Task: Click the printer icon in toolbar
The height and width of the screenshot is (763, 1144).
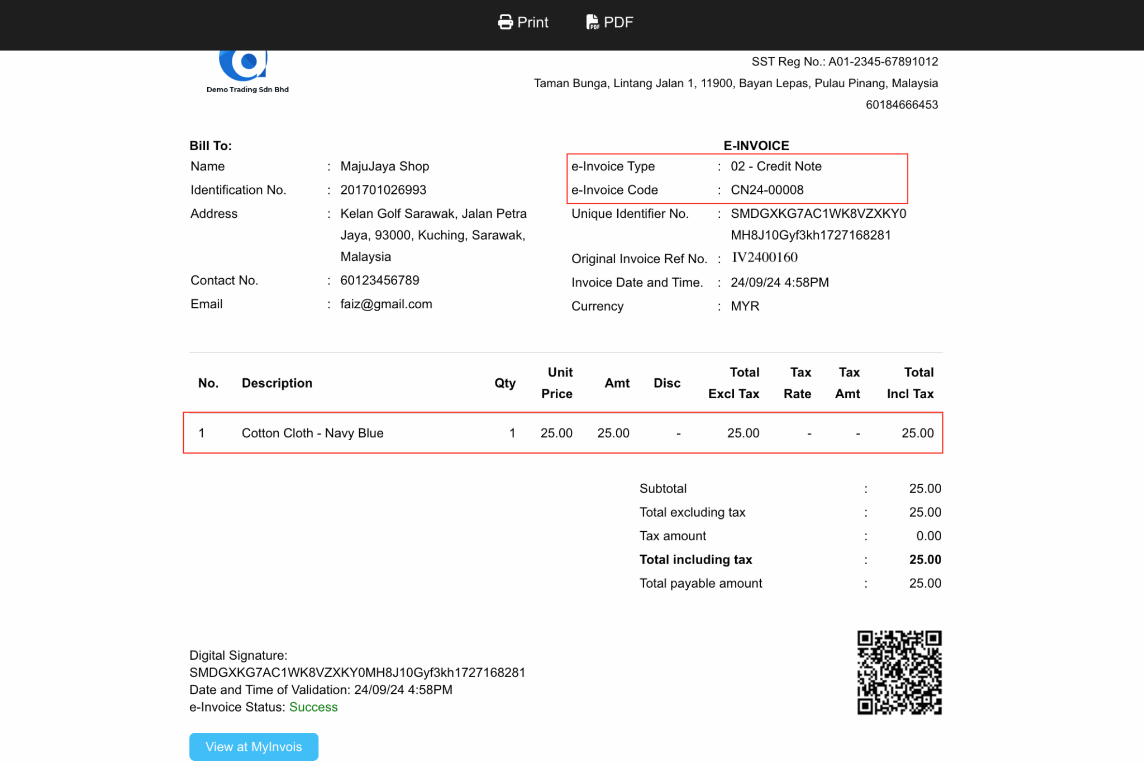Action: pyautogui.click(x=505, y=22)
